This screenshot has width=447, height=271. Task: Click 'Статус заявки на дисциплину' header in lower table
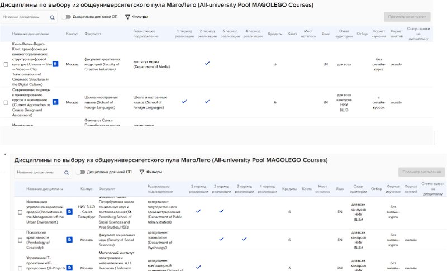coord(432,189)
